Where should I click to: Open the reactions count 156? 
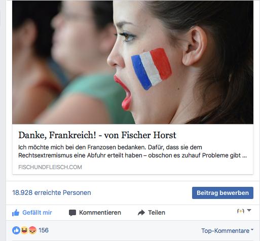44,230
